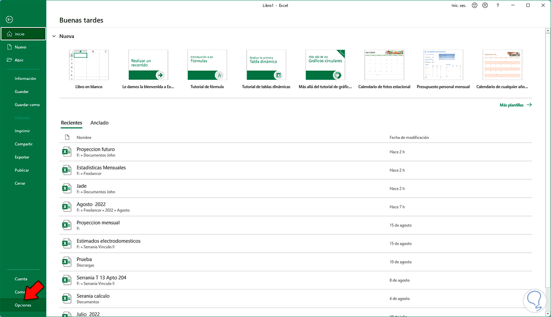Screen dimensions: 551x317
Task: Switch to the Recientes tab
Action: click(71, 123)
